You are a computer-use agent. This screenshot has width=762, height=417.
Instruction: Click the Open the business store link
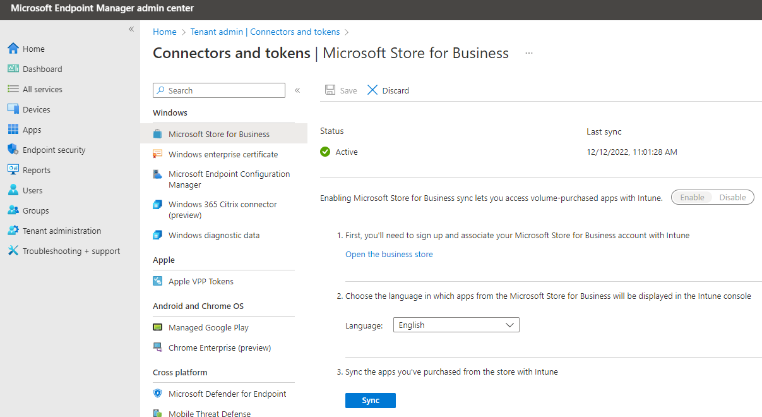point(389,254)
